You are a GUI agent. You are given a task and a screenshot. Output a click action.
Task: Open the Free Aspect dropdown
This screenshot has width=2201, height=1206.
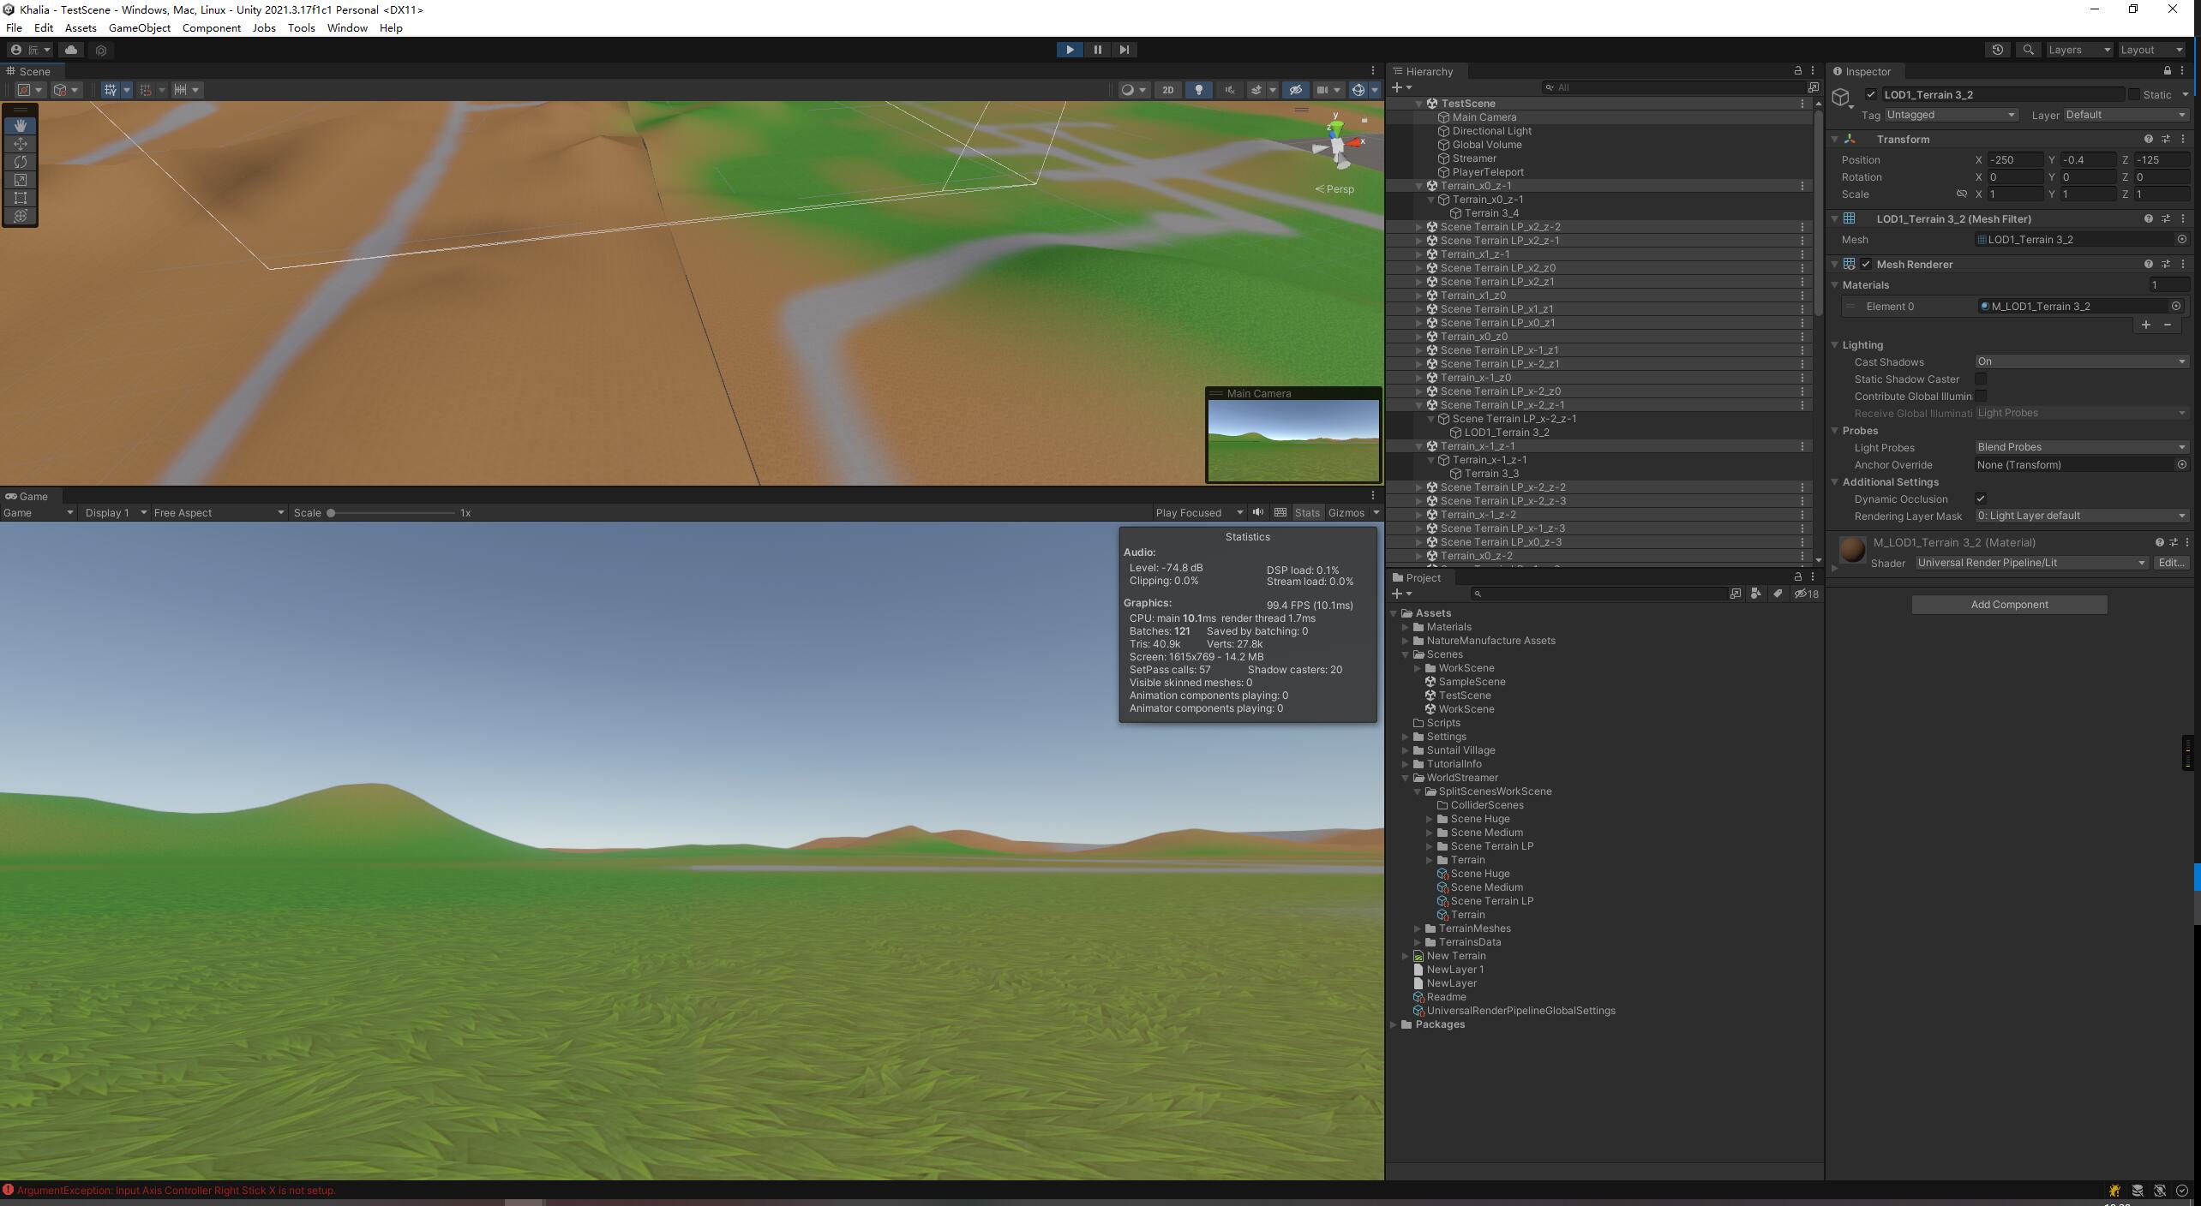pyautogui.click(x=219, y=512)
